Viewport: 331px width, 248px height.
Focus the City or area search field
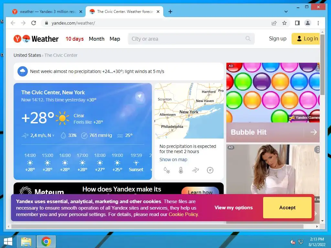pos(191,39)
